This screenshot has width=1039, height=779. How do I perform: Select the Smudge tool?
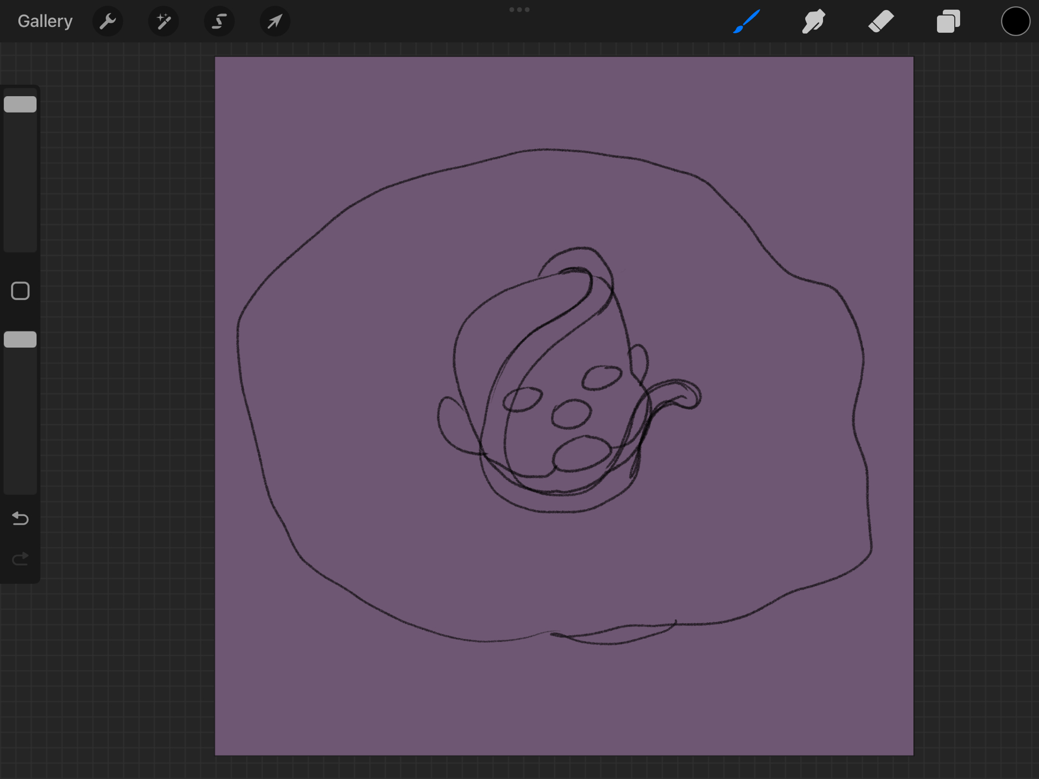click(814, 21)
